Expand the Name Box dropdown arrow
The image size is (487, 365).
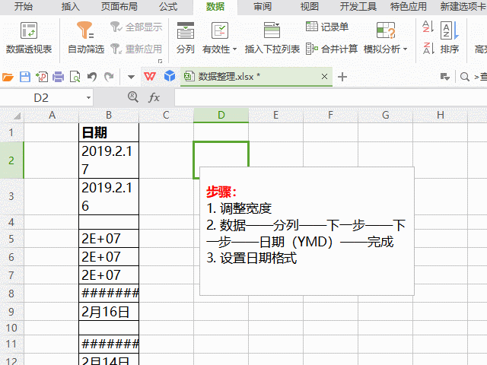coord(88,98)
